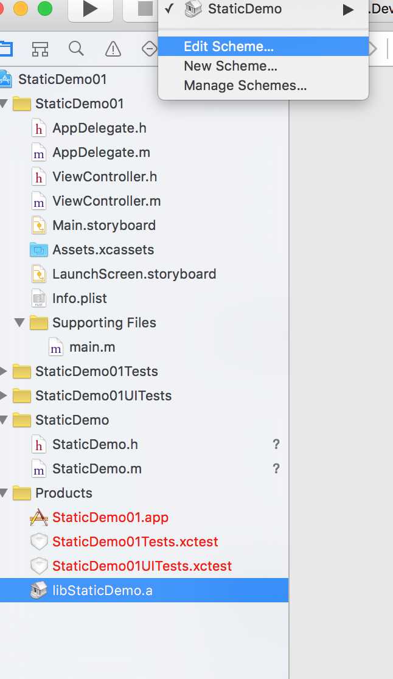Image resolution: width=393 pixels, height=679 pixels.
Task: Click the libStaticDemo.a library icon
Action: [39, 590]
